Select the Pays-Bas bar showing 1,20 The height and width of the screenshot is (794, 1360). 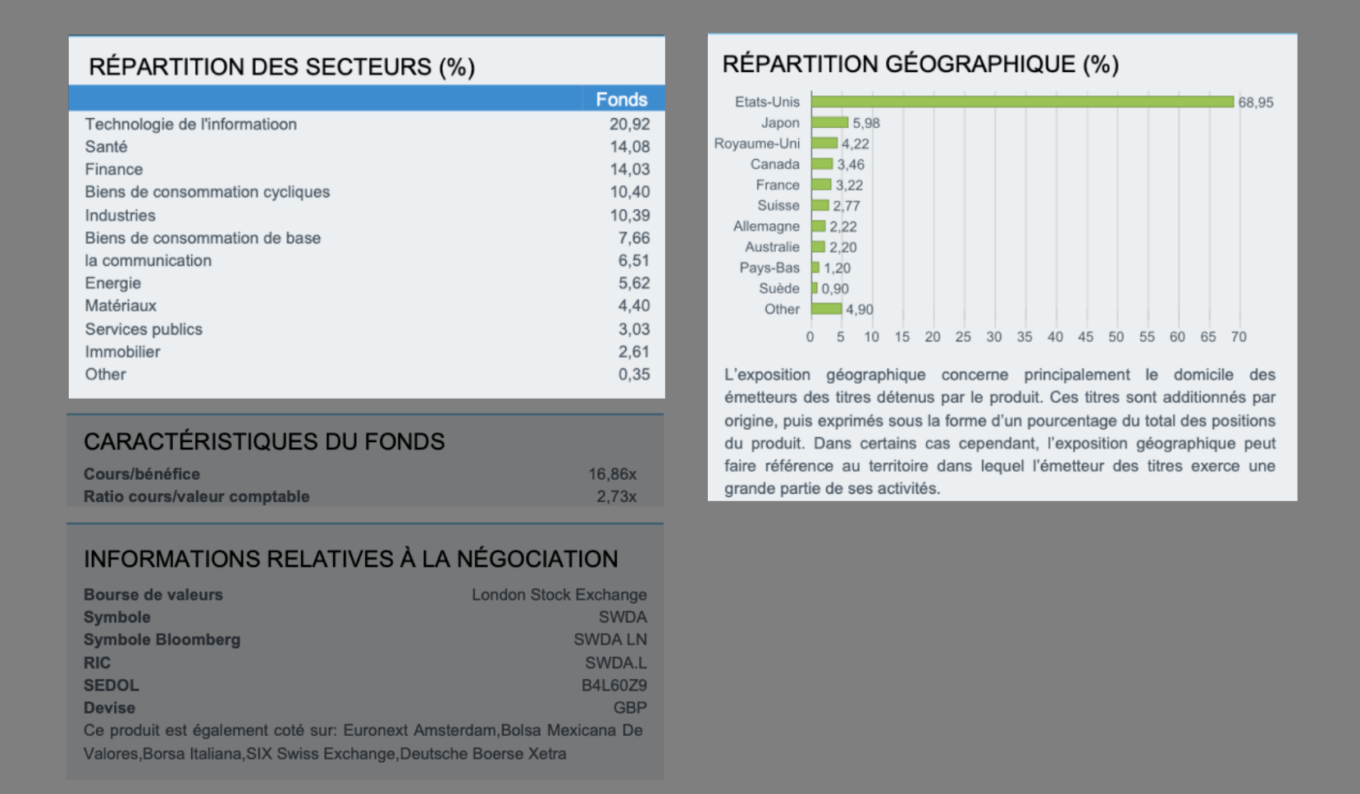814,267
